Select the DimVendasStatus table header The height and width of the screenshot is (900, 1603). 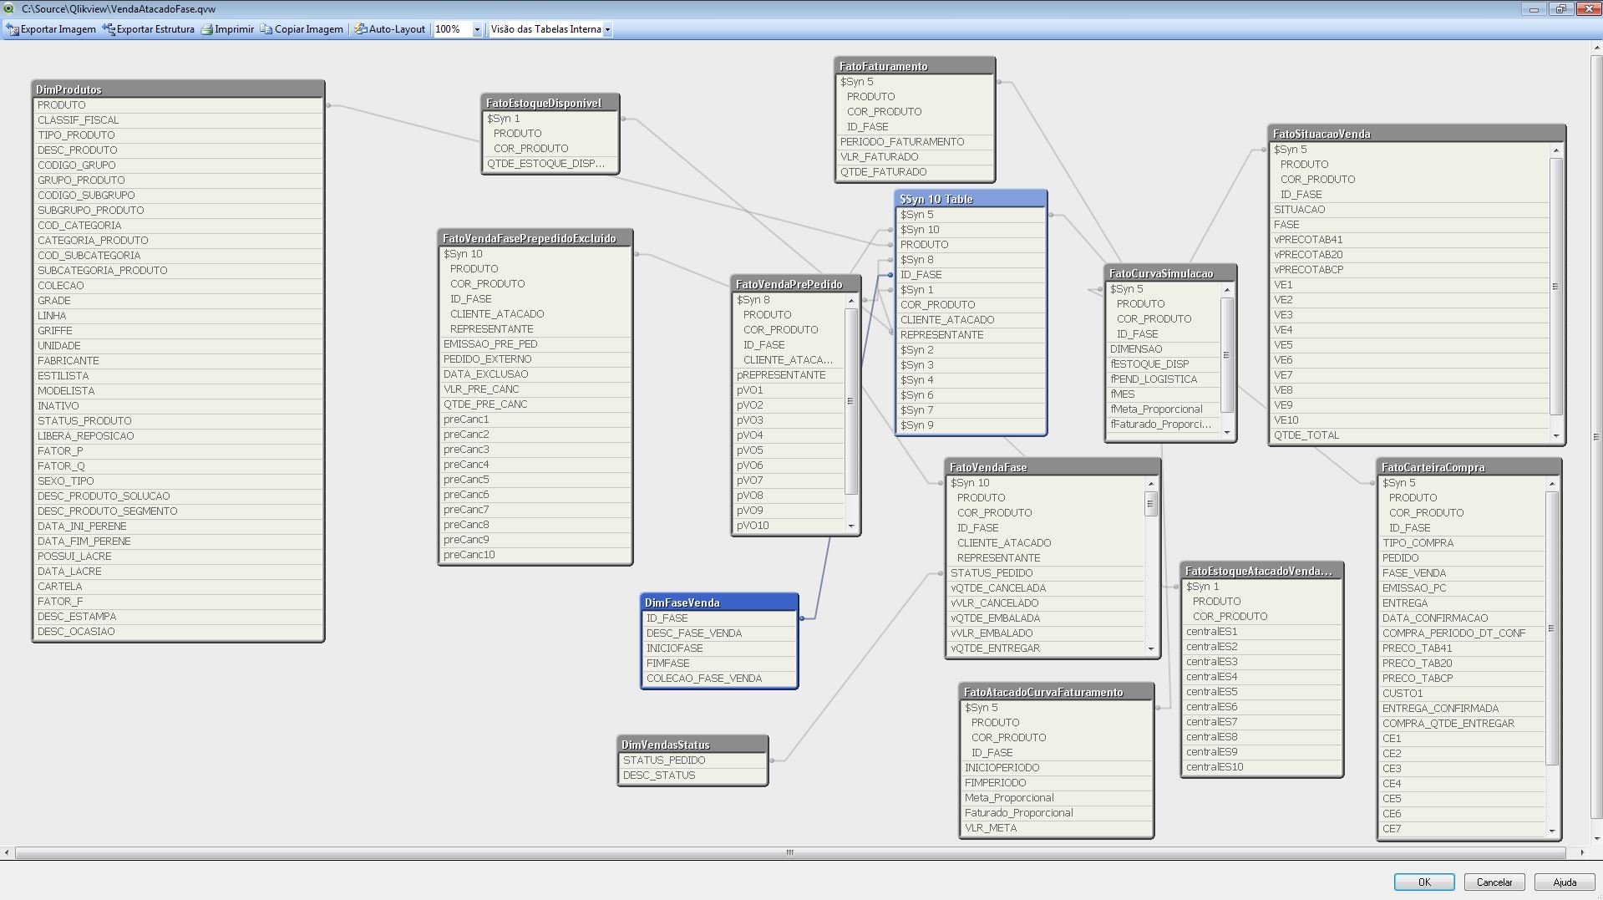coord(692,745)
